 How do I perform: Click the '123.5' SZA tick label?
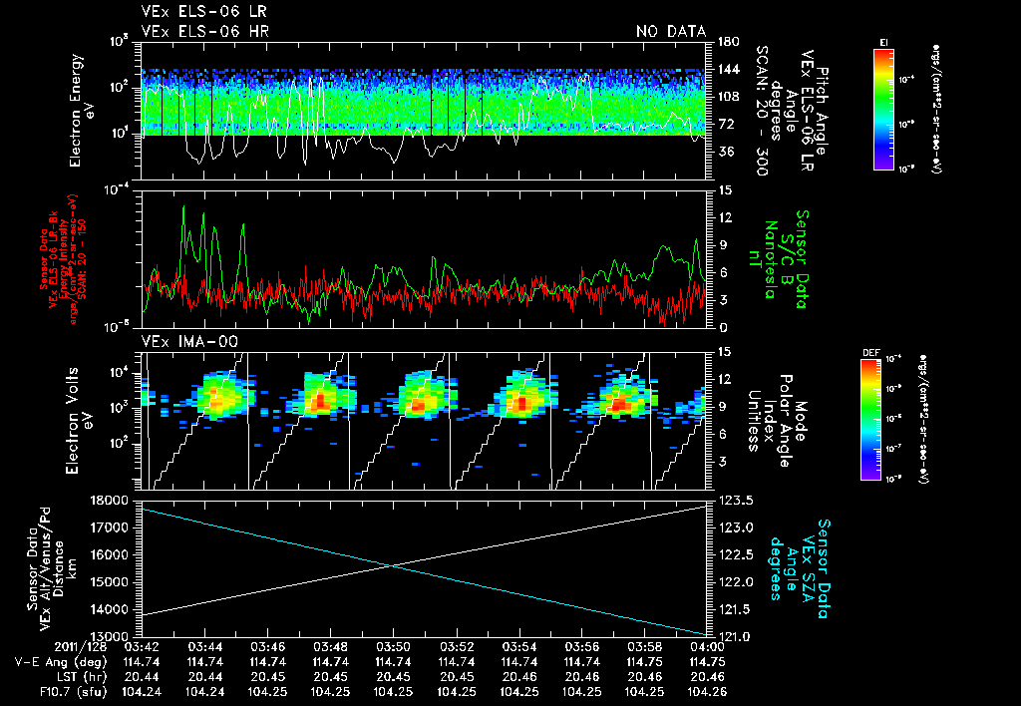click(735, 501)
